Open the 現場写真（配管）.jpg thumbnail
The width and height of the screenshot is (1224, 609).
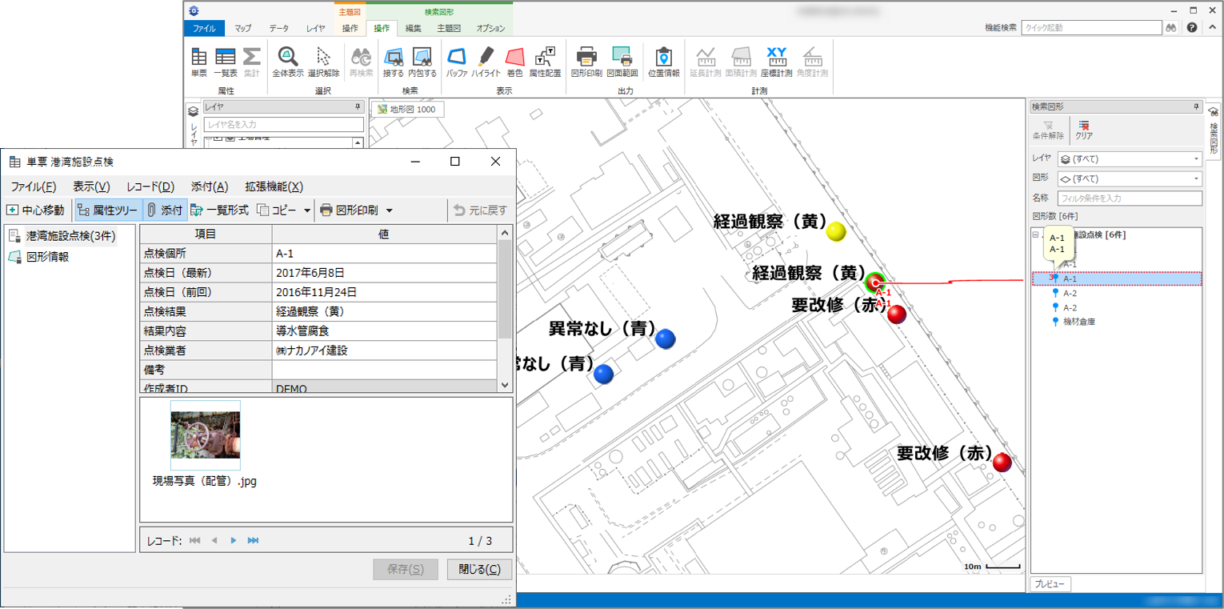tap(206, 435)
